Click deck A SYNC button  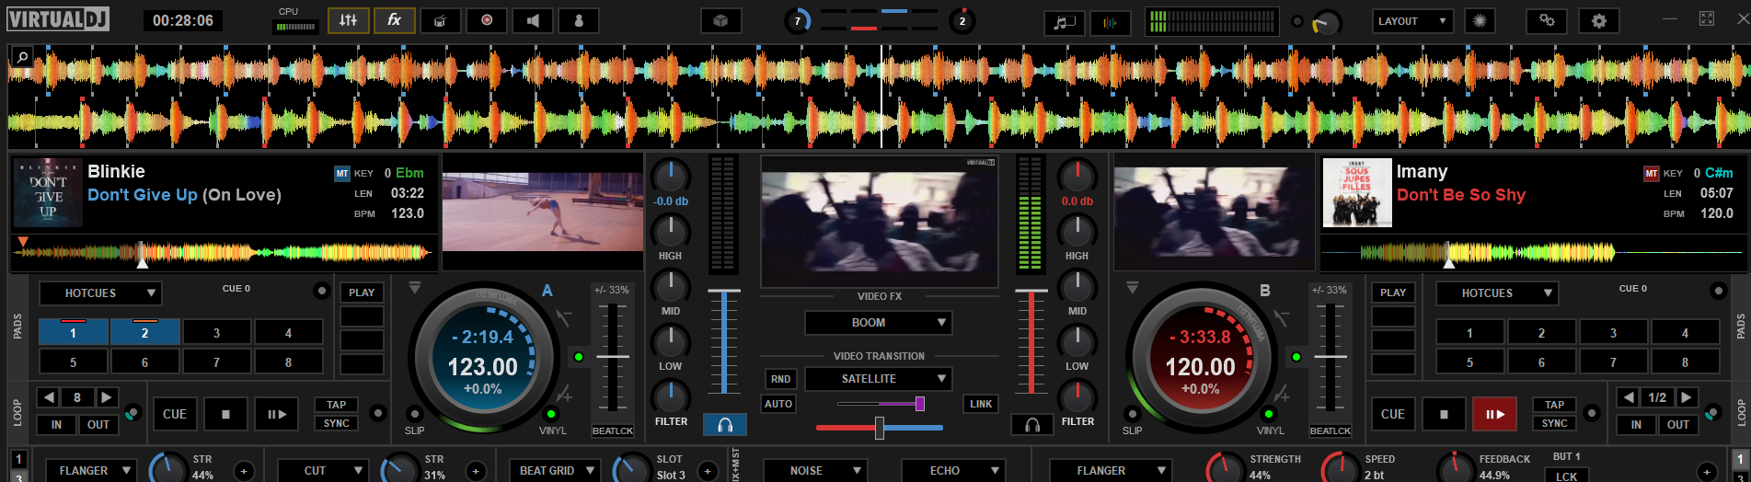click(337, 423)
